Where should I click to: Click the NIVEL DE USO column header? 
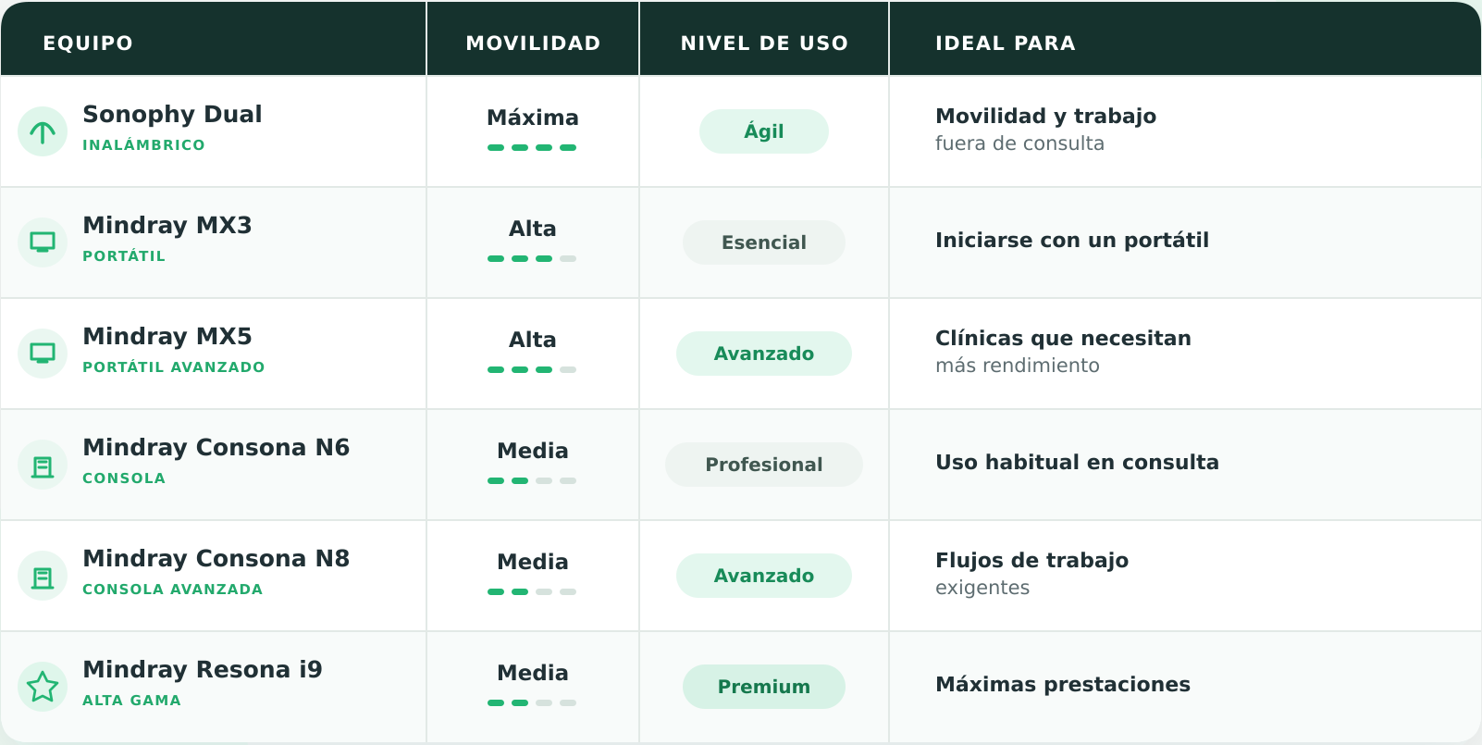point(764,43)
